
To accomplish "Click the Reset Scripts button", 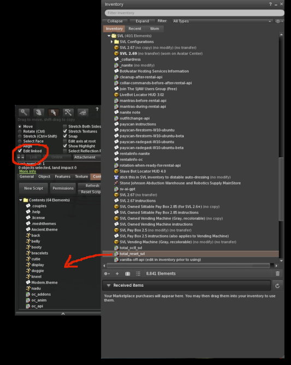I will (x=90, y=192).
